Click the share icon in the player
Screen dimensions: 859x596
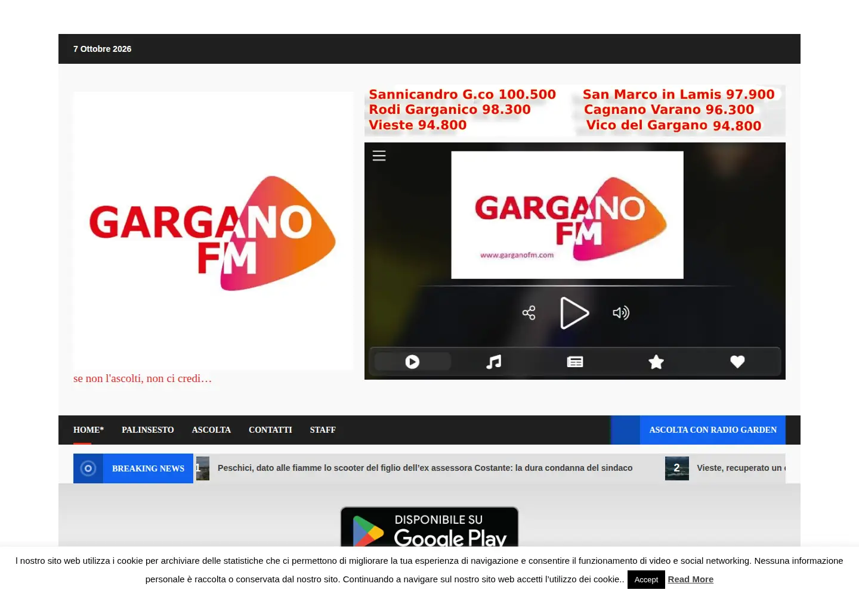coord(529,313)
